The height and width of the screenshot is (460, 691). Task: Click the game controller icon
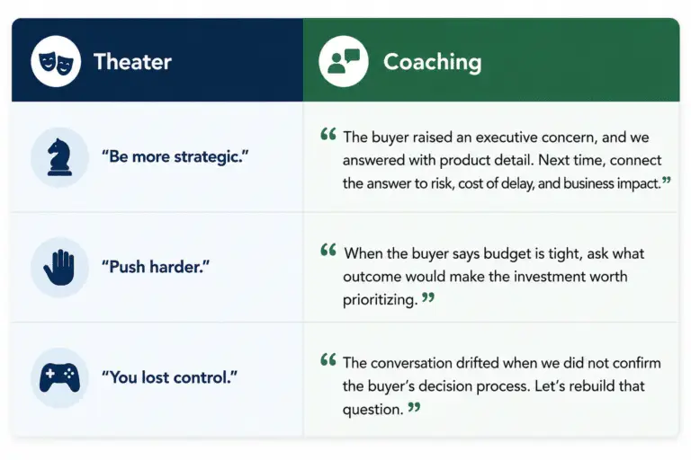coord(59,377)
